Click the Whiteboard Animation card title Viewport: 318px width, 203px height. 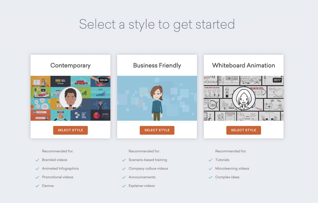[x=243, y=65]
